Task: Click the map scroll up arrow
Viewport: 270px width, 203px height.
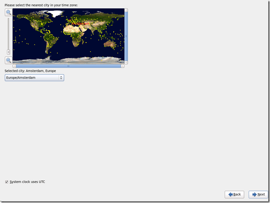Action: pyautogui.click(x=126, y=10)
